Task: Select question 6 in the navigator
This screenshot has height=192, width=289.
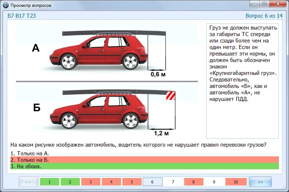Action: coord(152,182)
